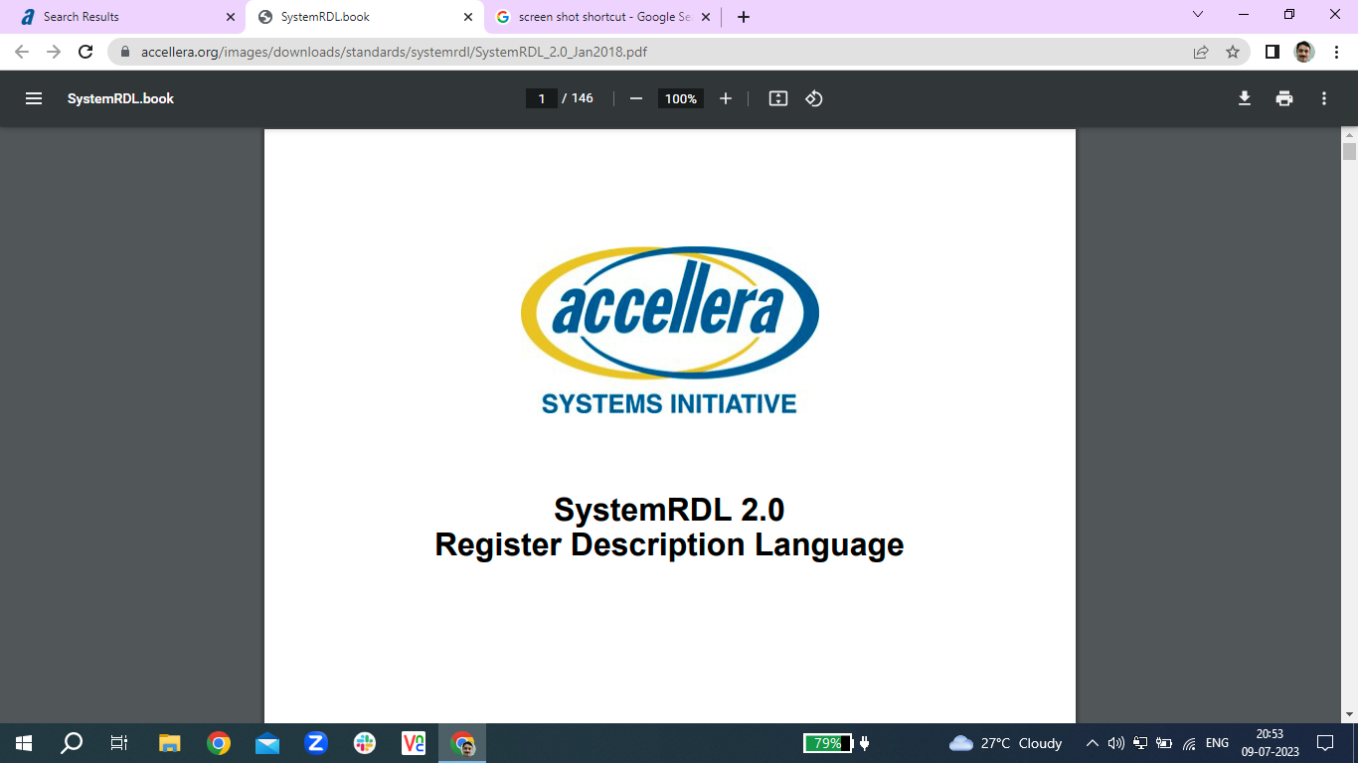The width and height of the screenshot is (1358, 763).
Task: Go forward in browser history
Action: pyautogui.click(x=54, y=52)
